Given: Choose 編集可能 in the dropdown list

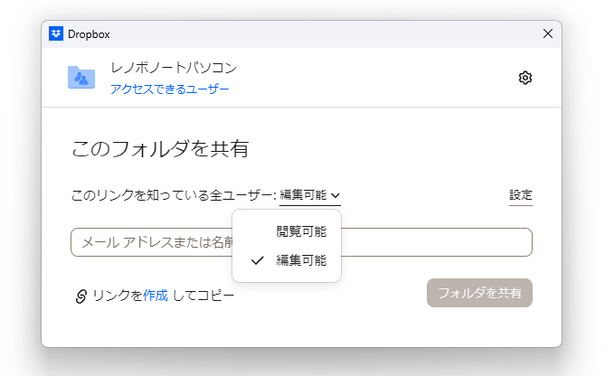Looking at the screenshot, I should click(x=301, y=260).
